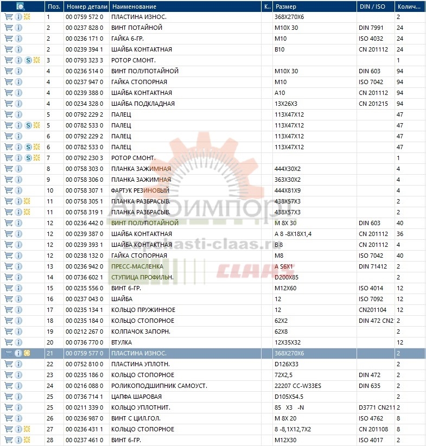Click the size cell D200X85
Viewport: 426px width, 446px height.
click(x=287, y=277)
